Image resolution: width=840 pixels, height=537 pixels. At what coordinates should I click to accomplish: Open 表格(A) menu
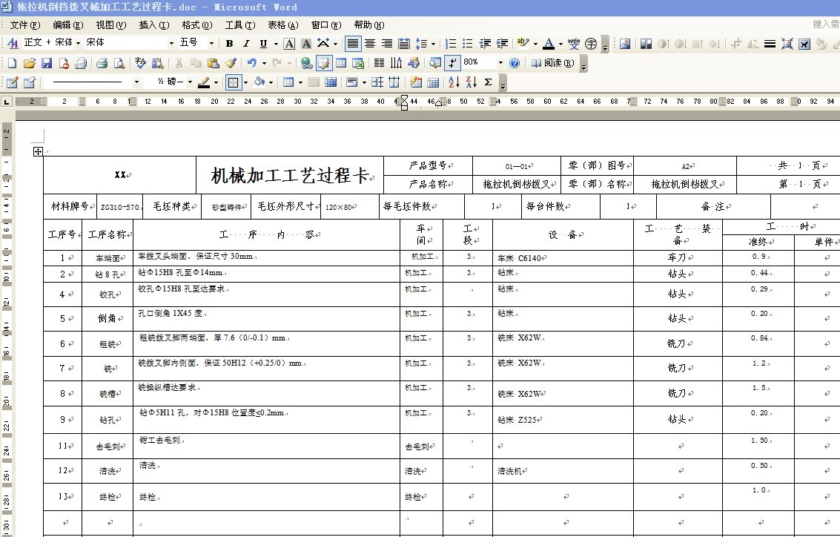click(283, 24)
